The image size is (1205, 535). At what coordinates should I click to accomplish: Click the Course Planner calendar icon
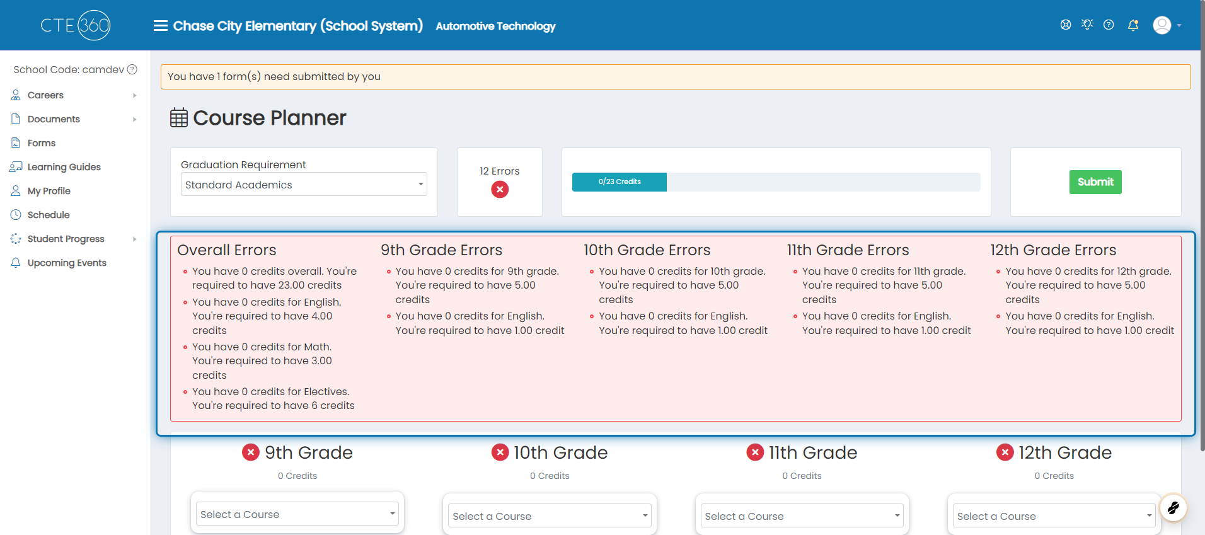tap(179, 118)
